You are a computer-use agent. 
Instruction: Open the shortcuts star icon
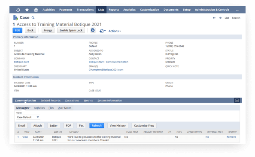coord(27,10)
